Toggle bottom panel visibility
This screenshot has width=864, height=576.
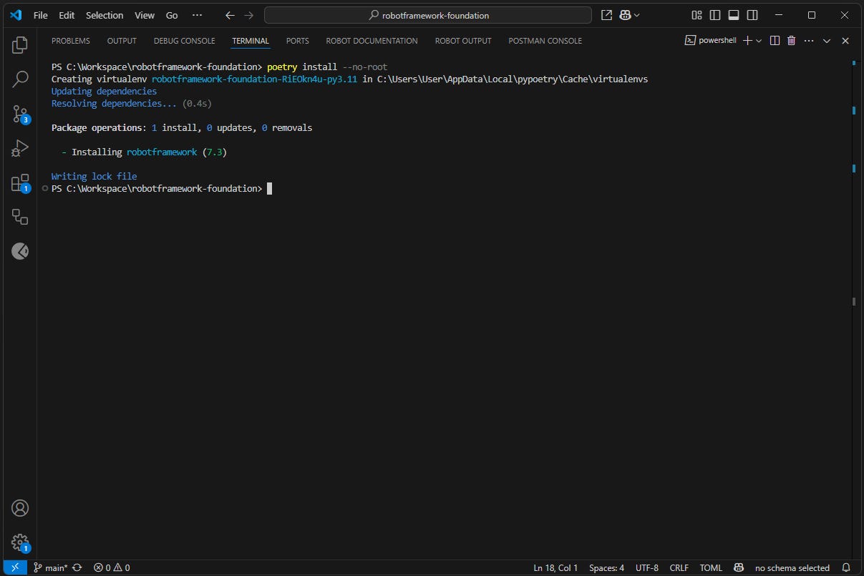pyautogui.click(x=734, y=15)
